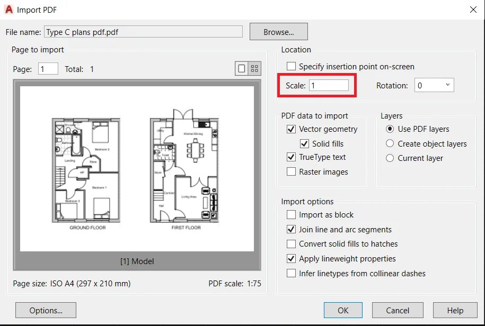Confirm the import with OK
Image resolution: width=485 pixels, height=326 pixels.
(x=343, y=310)
